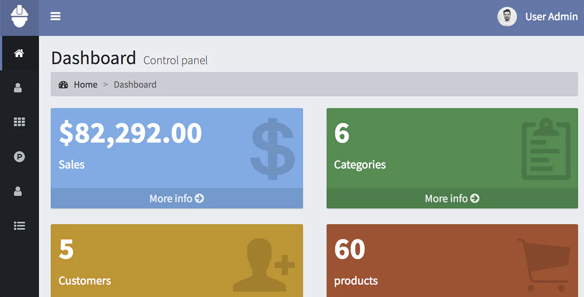Click the $82,292.00 sales figure
Screen dimensions: 584x297
[x=130, y=133]
